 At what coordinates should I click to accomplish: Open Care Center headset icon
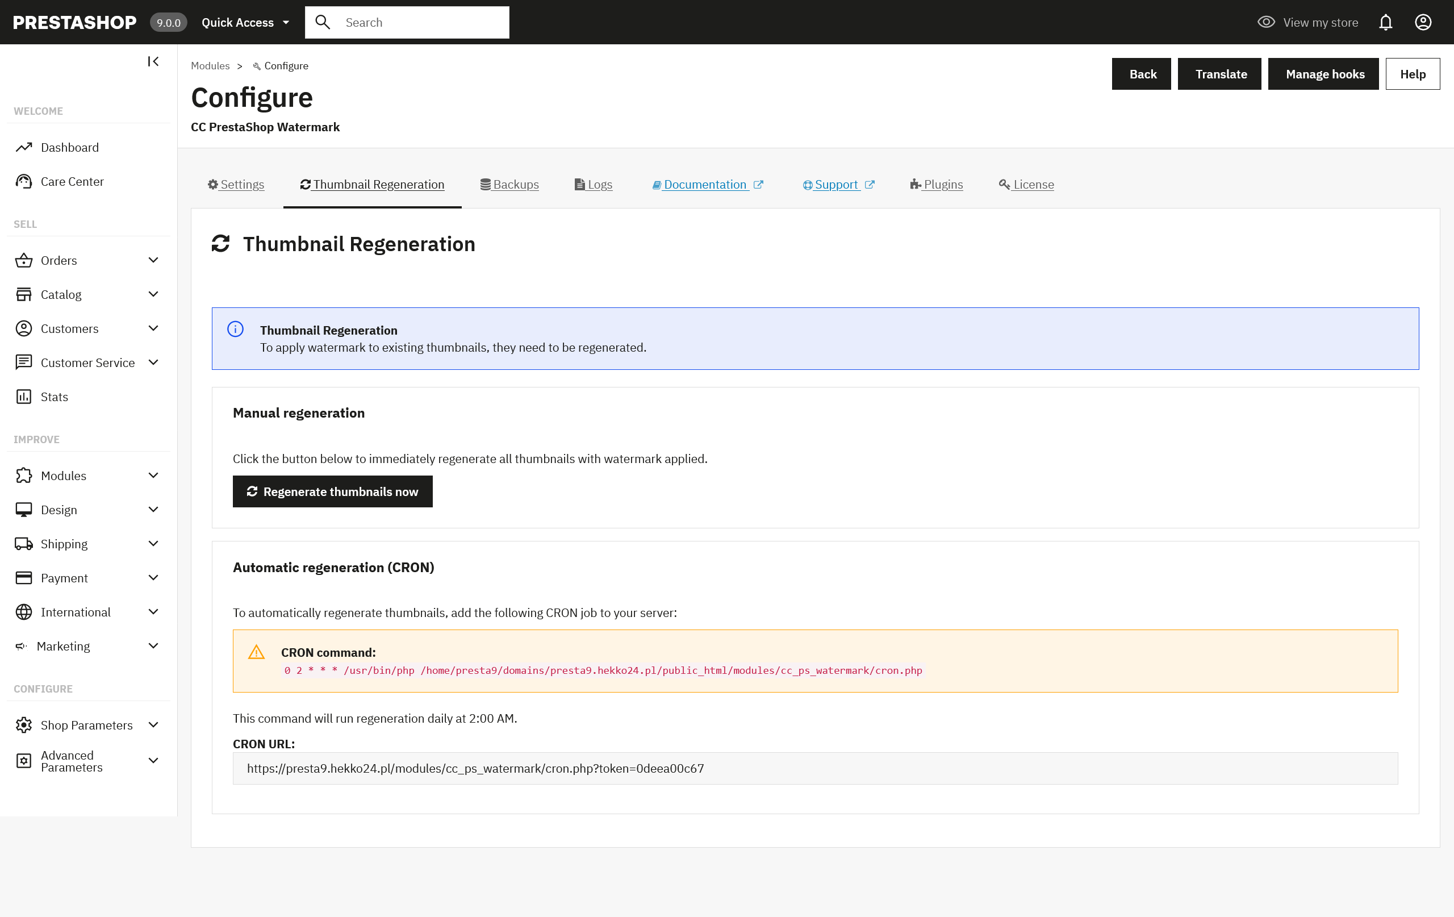[x=23, y=181]
